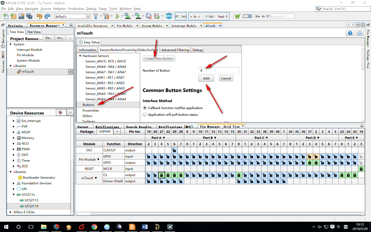Click the shopping cart icon in toolbar
This screenshot has height=232, width=371.
(x=238, y=16)
